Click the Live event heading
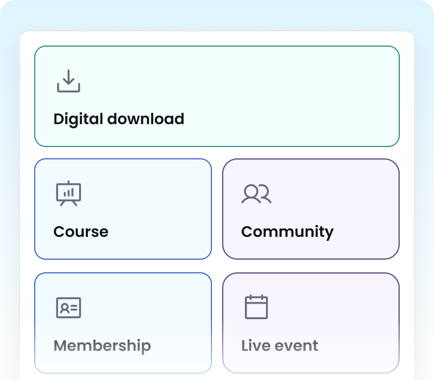Screen dimensions: 434x380 tap(280, 345)
